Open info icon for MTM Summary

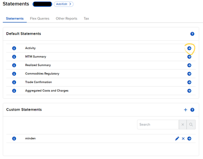coord(14,57)
